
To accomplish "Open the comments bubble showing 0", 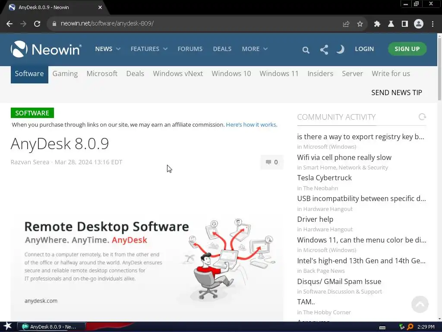I will (x=272, y=162).
